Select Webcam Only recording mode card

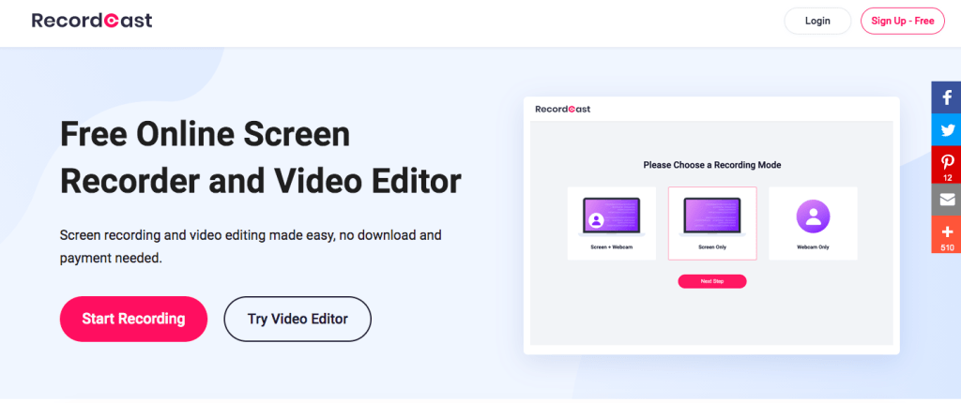[x=814, y=224]
